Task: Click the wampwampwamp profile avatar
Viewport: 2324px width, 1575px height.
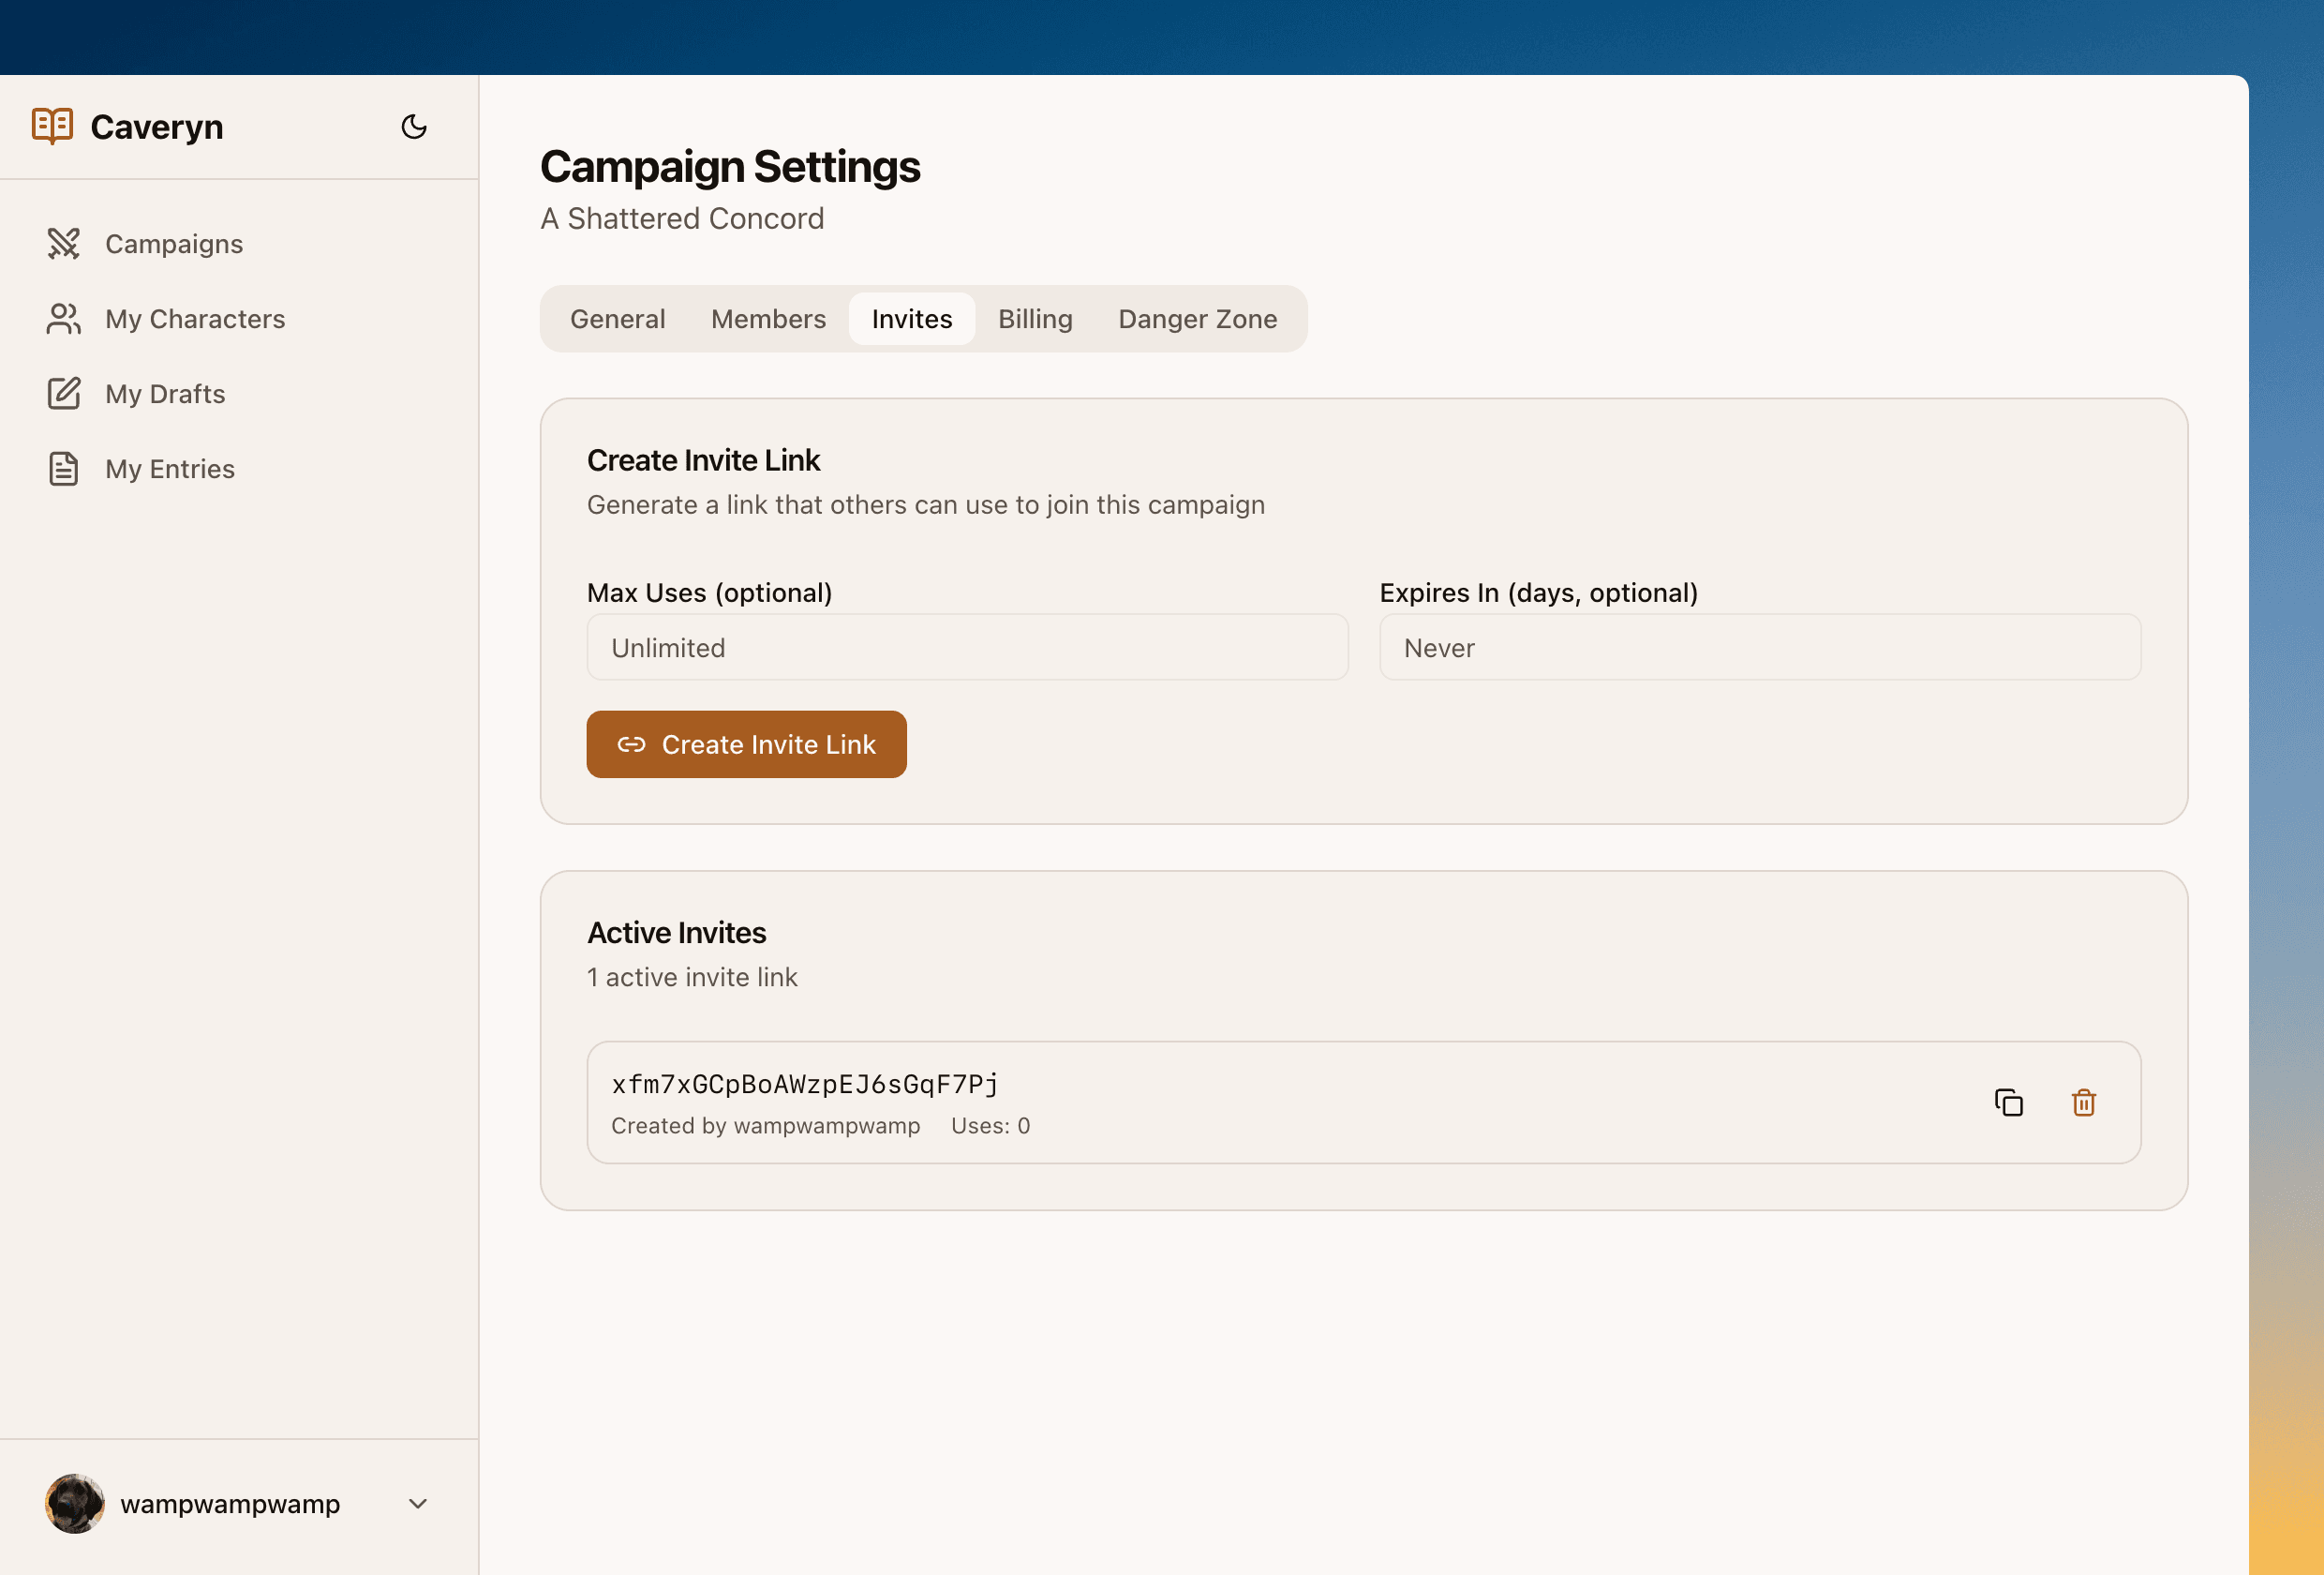Action: click(x=74, y=1503)
